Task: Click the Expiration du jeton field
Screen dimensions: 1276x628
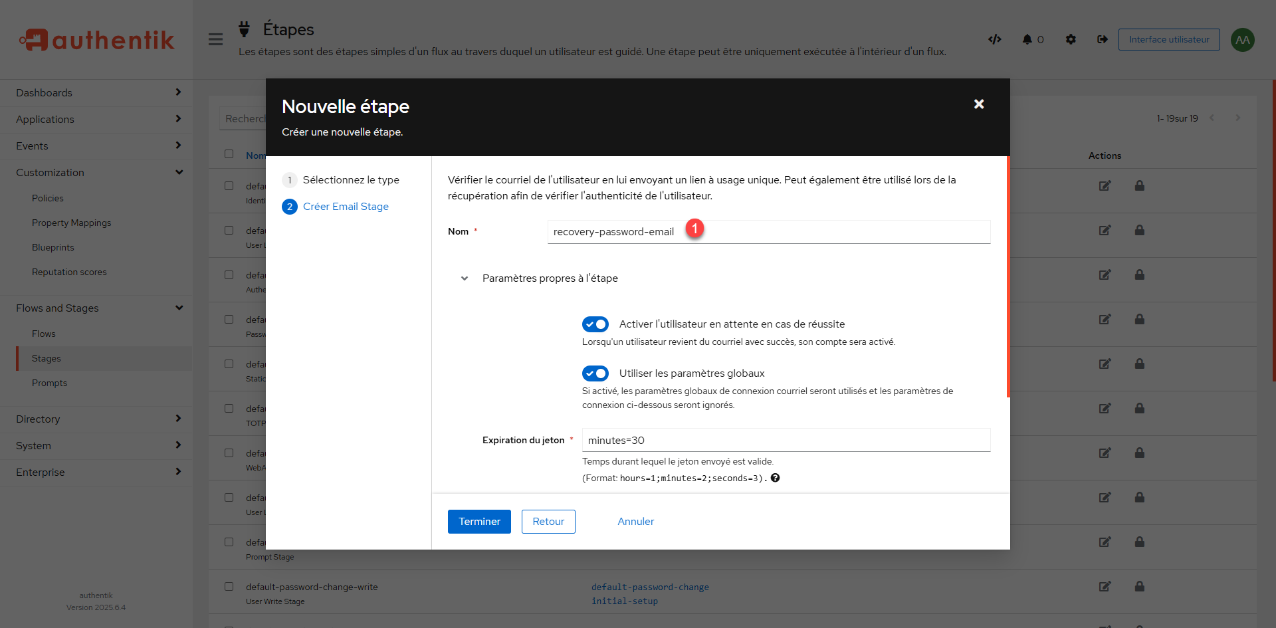Action: (786, 440)
